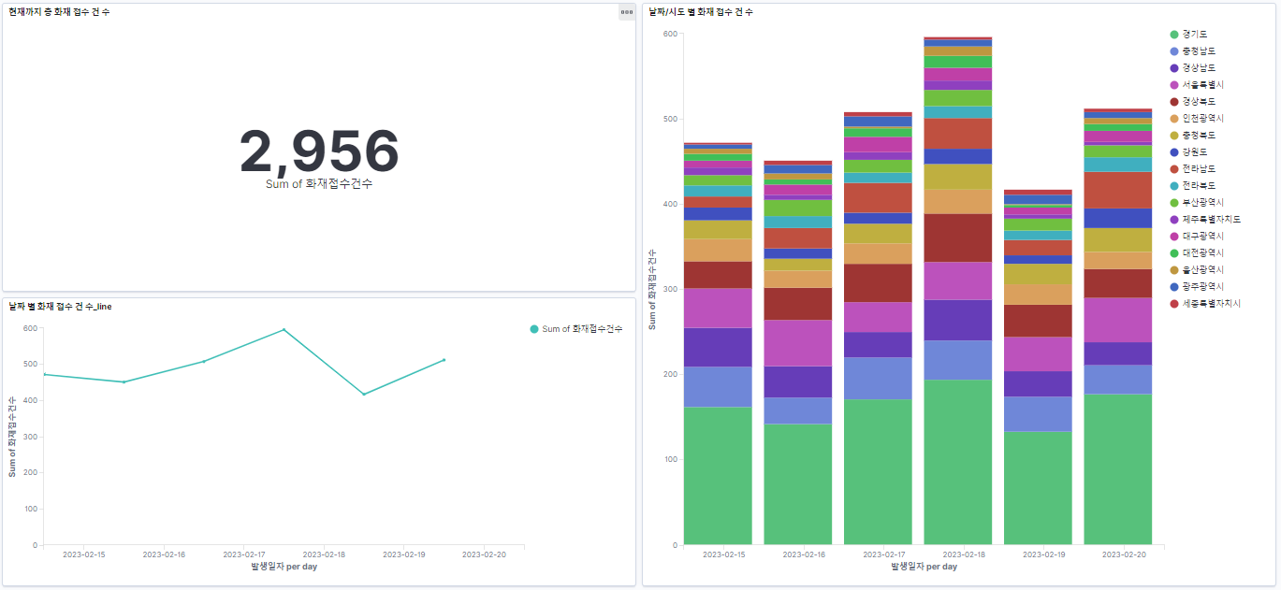Click the 날짜/시도 별 화재 접수 건 수 panel title
This screenshot has width=1281, height=590.
[701, 12]
